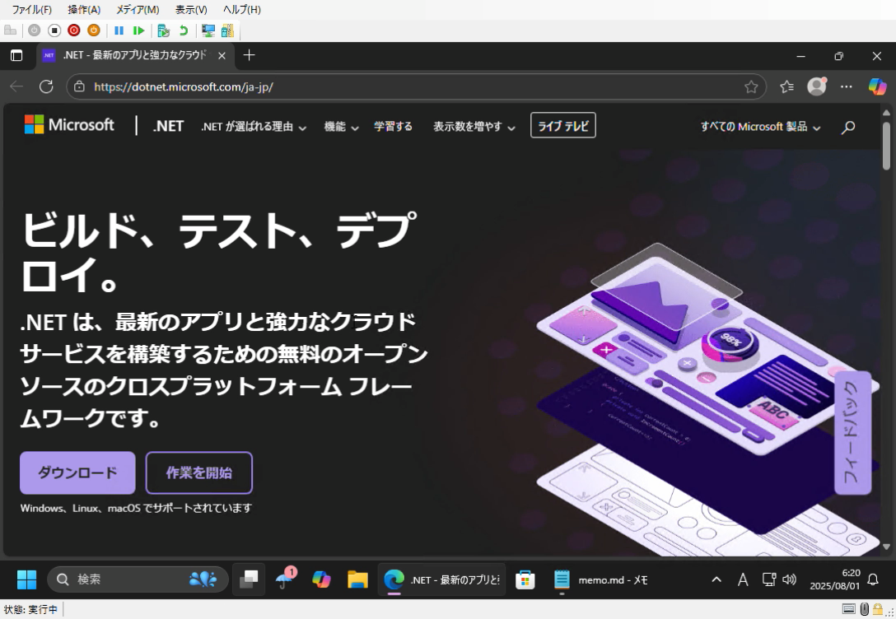The image size is (896, 619).
Task: Revert the VM with the green undo arrow
Action: [x=184, y=30]
